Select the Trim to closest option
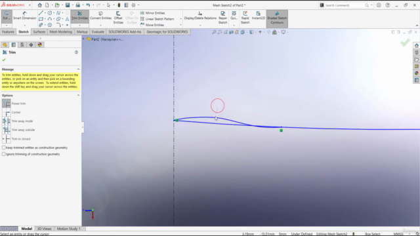Viewport: 420px width, 236px height. coord(7,139)
